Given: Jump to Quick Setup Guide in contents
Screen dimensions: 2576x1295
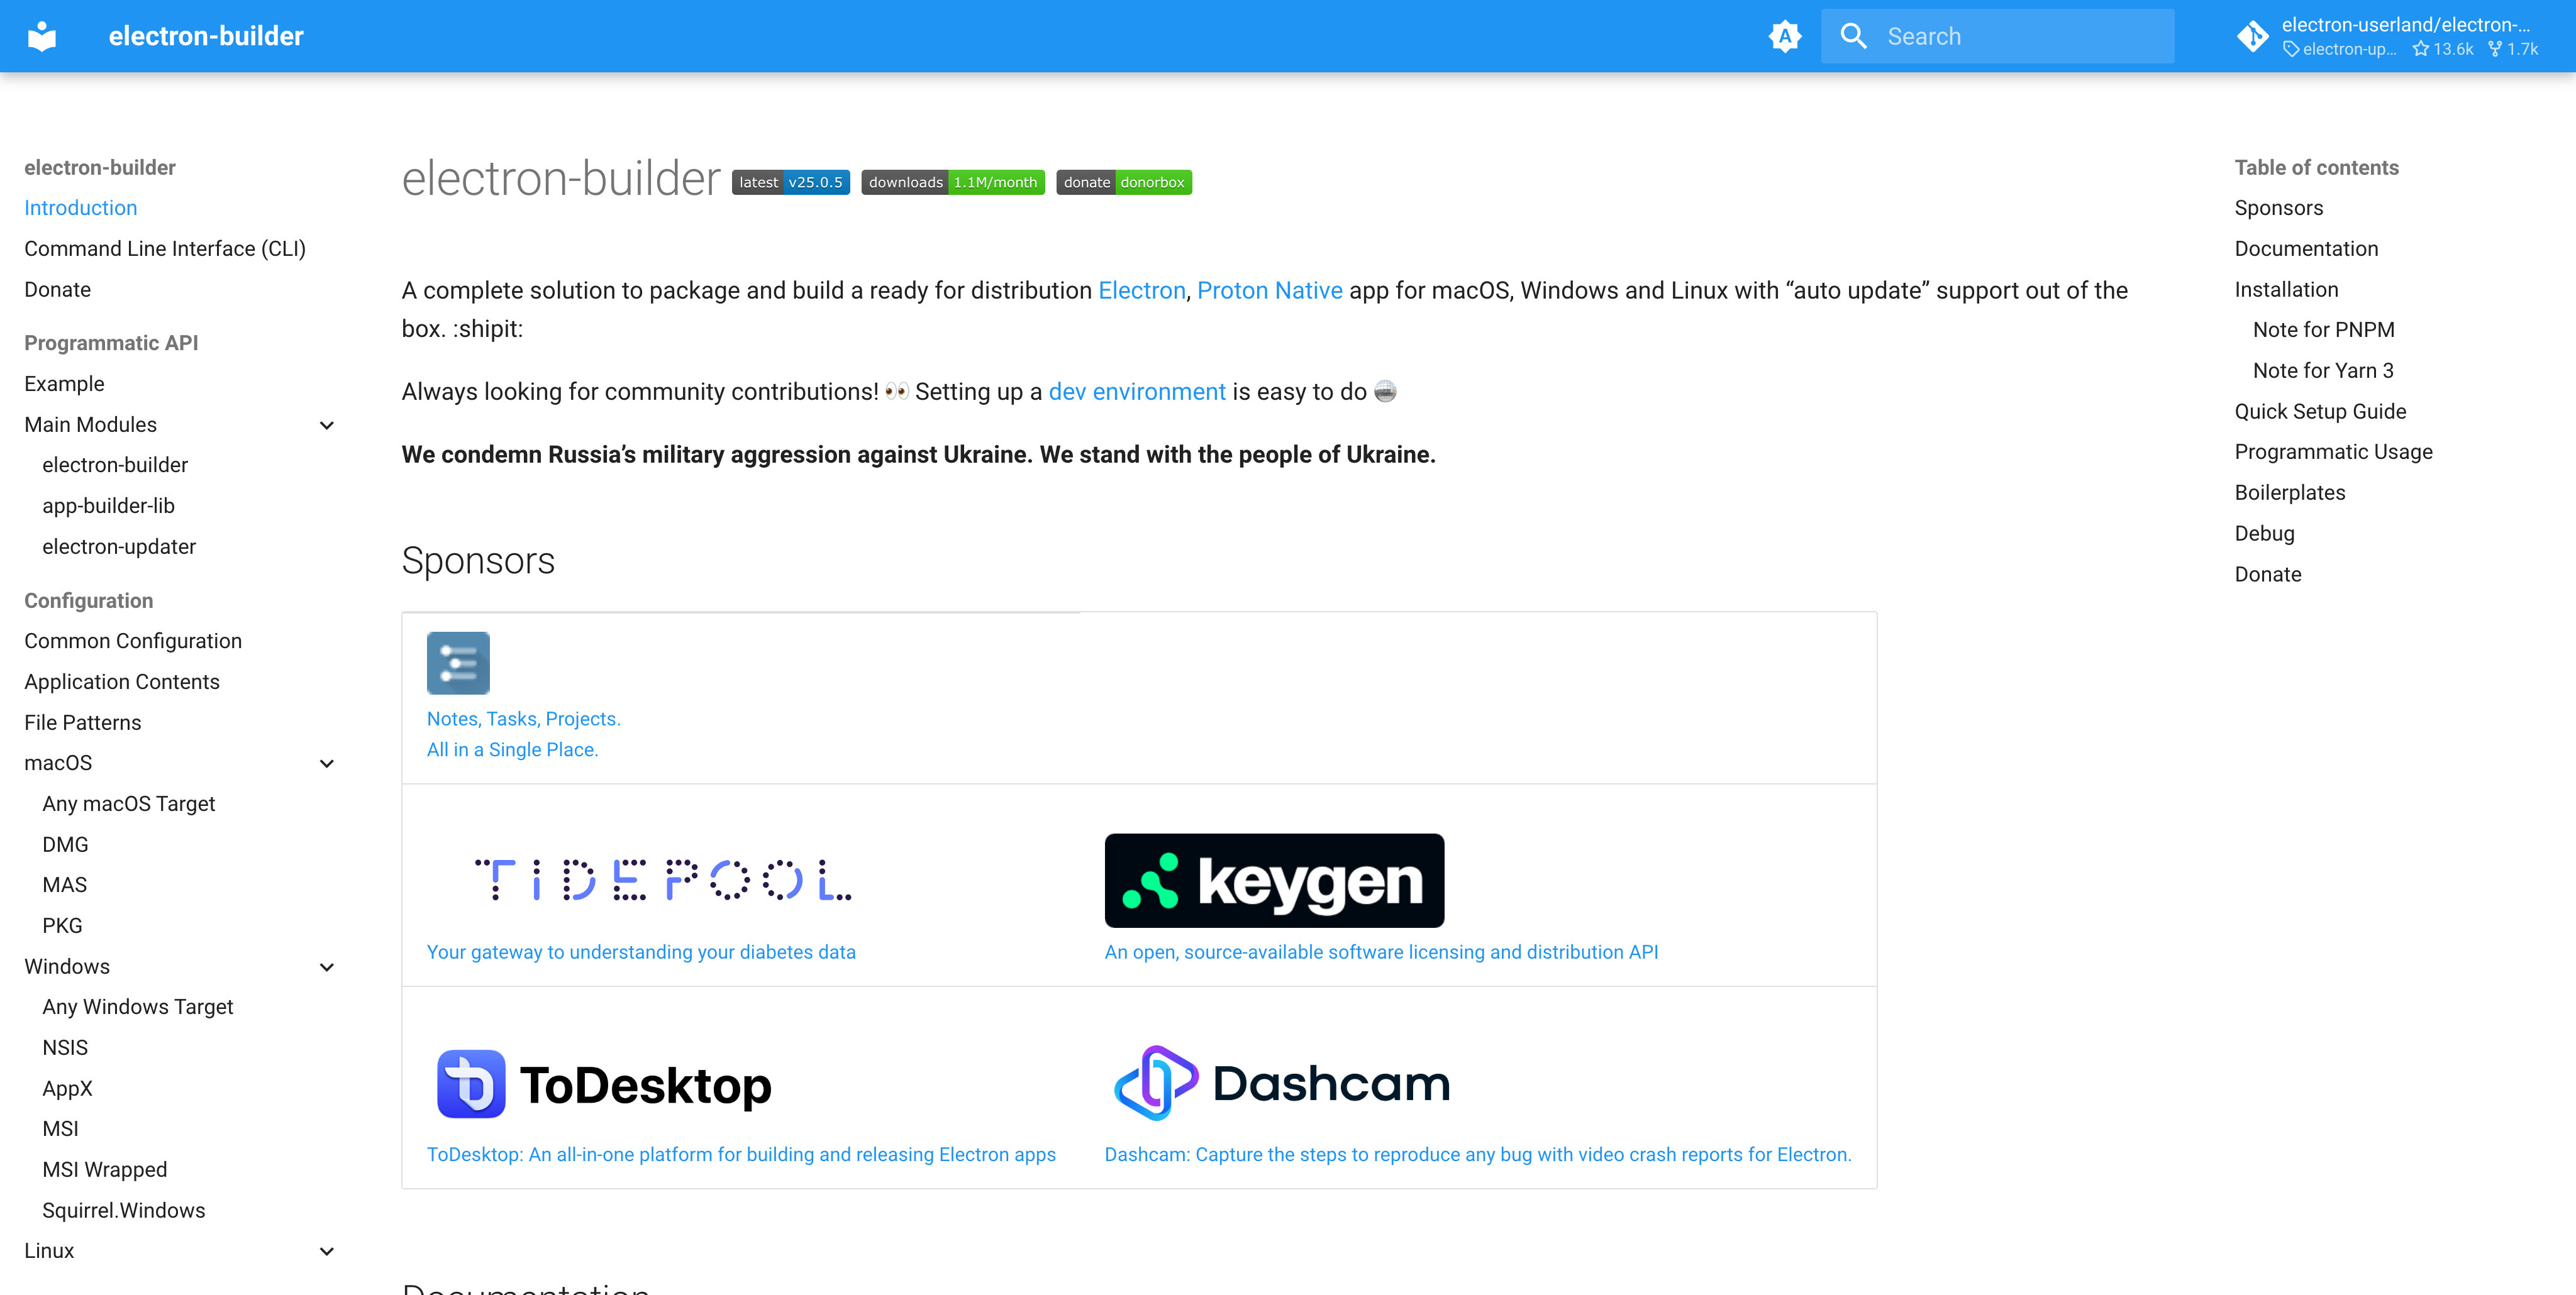Looking at the screenshot, I should (2320, 411).
